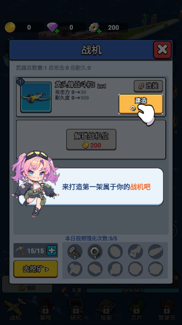Tap the pickaxe counter icon
The image size is (182, 325).
pos(20,251)
